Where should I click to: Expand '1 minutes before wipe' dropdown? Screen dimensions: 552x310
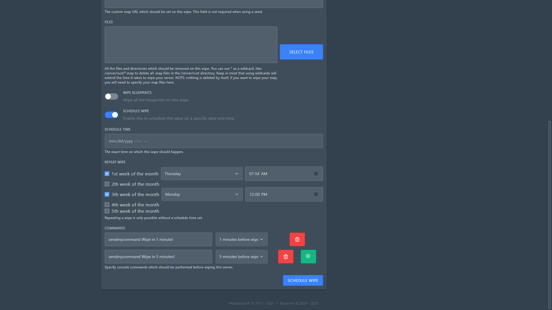[x=241, y=239]
